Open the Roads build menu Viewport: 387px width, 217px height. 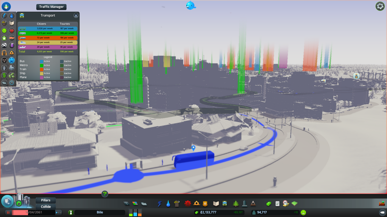point(126,204)
